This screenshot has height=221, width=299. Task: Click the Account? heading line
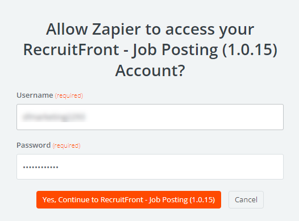pos(150,70)
